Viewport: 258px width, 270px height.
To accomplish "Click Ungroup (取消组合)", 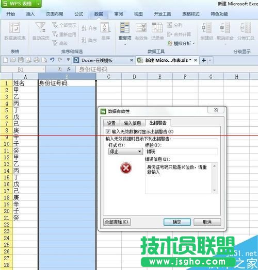I will 225,31.
